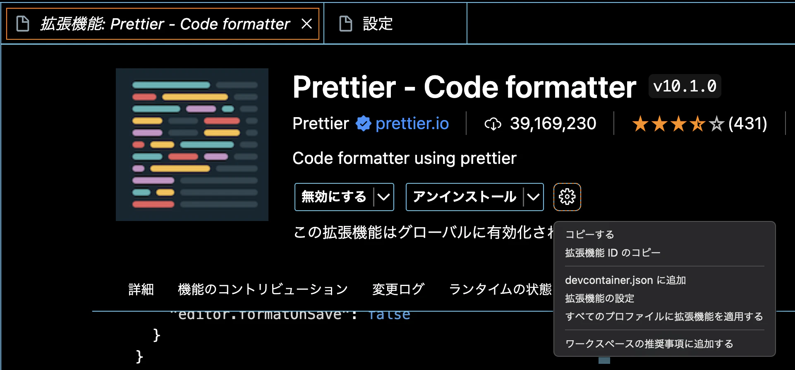The image size is (795, 370).
Task: Click the gear manage extension icon
Action: [567, 197]
